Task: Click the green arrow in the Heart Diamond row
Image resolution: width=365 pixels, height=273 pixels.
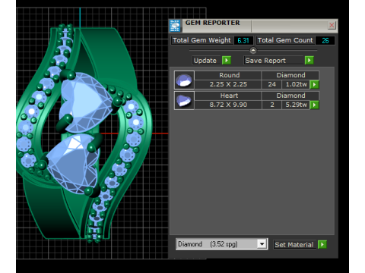Action: 315,105
